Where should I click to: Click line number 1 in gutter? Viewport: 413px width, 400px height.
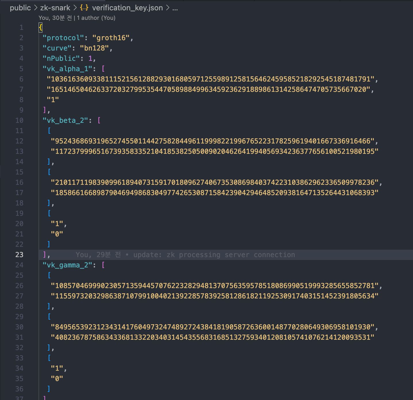[x=21, y=28]
